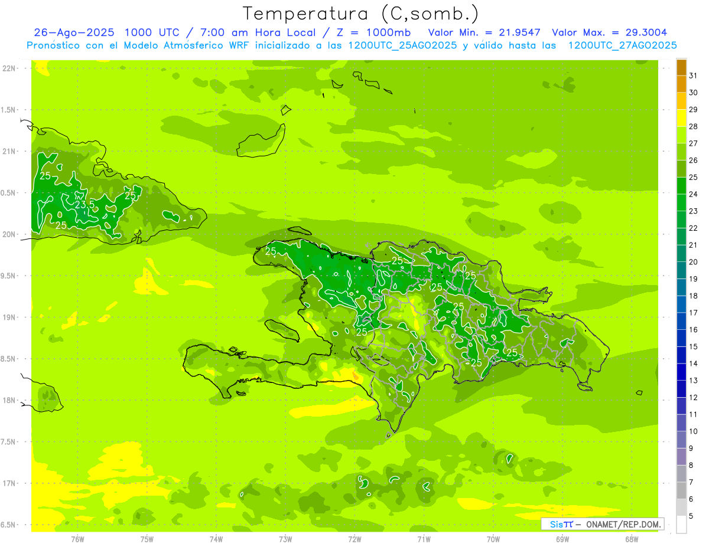Image resolution: width=709 pixels, height=547 pixels.
Task: Pick the orange legend swatch between 30 and 31
Action: [681, 84]
